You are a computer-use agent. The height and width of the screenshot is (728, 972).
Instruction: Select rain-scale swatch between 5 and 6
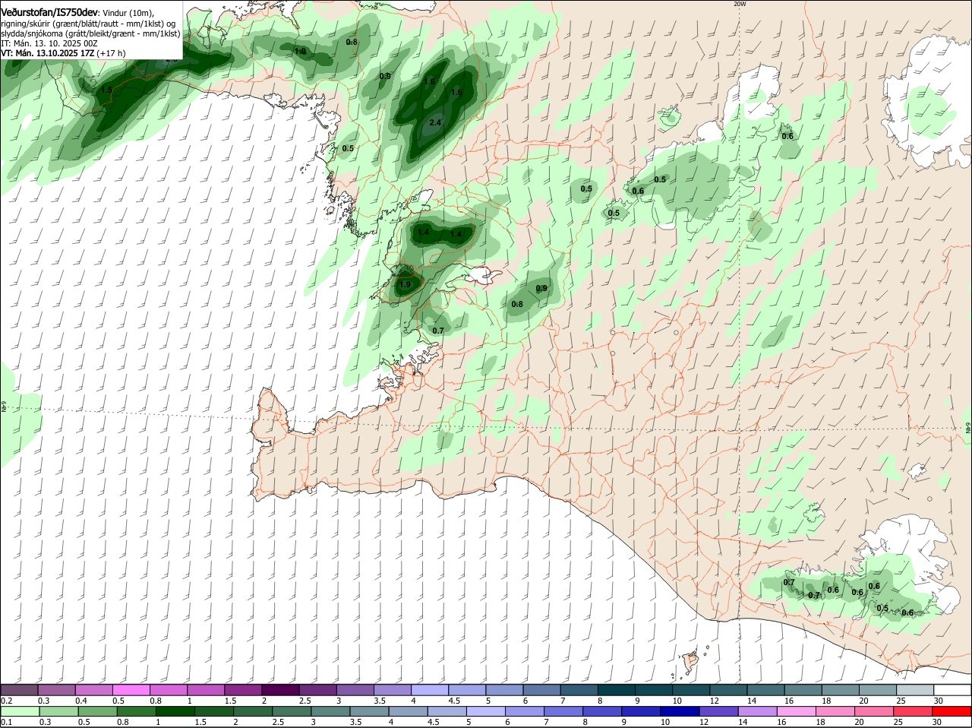click(x=486, y=711)
